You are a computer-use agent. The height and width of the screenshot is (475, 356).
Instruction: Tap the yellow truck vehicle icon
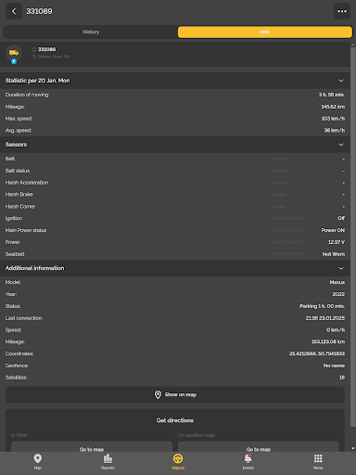pos(14,53)
